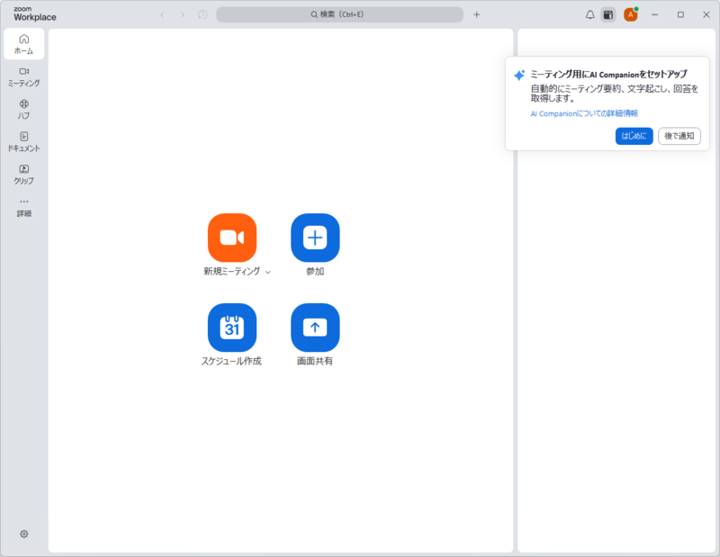Open the notifications bell icon
This screenshot has width=720, height=557.
click(590, 14)
